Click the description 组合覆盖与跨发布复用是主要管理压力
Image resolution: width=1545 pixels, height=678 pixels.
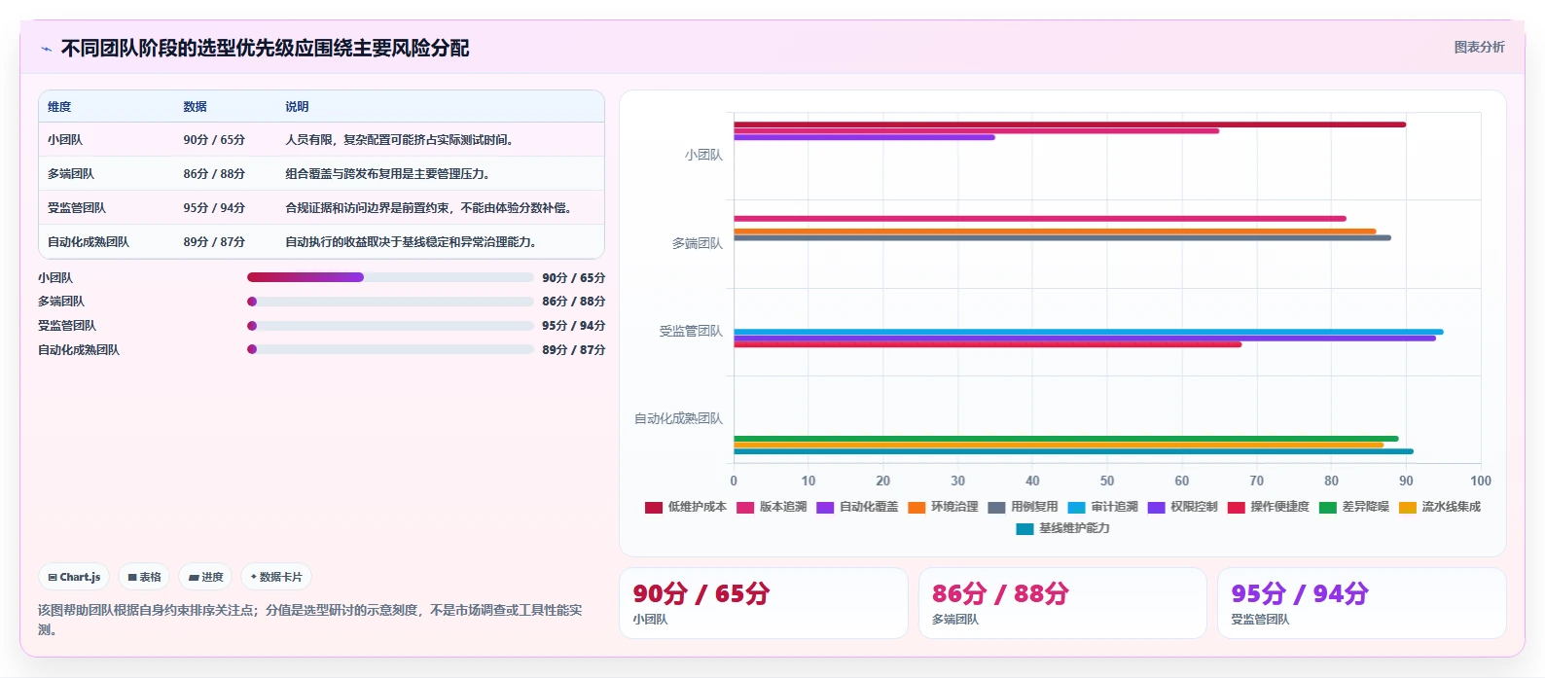coord(387,174)
